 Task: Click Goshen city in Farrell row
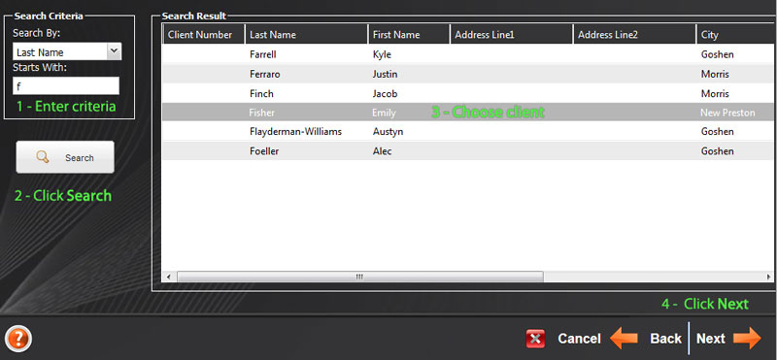718,54
